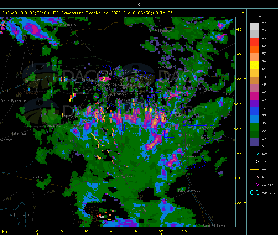Image resolution: width=278 pixels, height=235 pixels.
Task: Click the cyan 50YD track arrow icon
Action: pos(255,154)
